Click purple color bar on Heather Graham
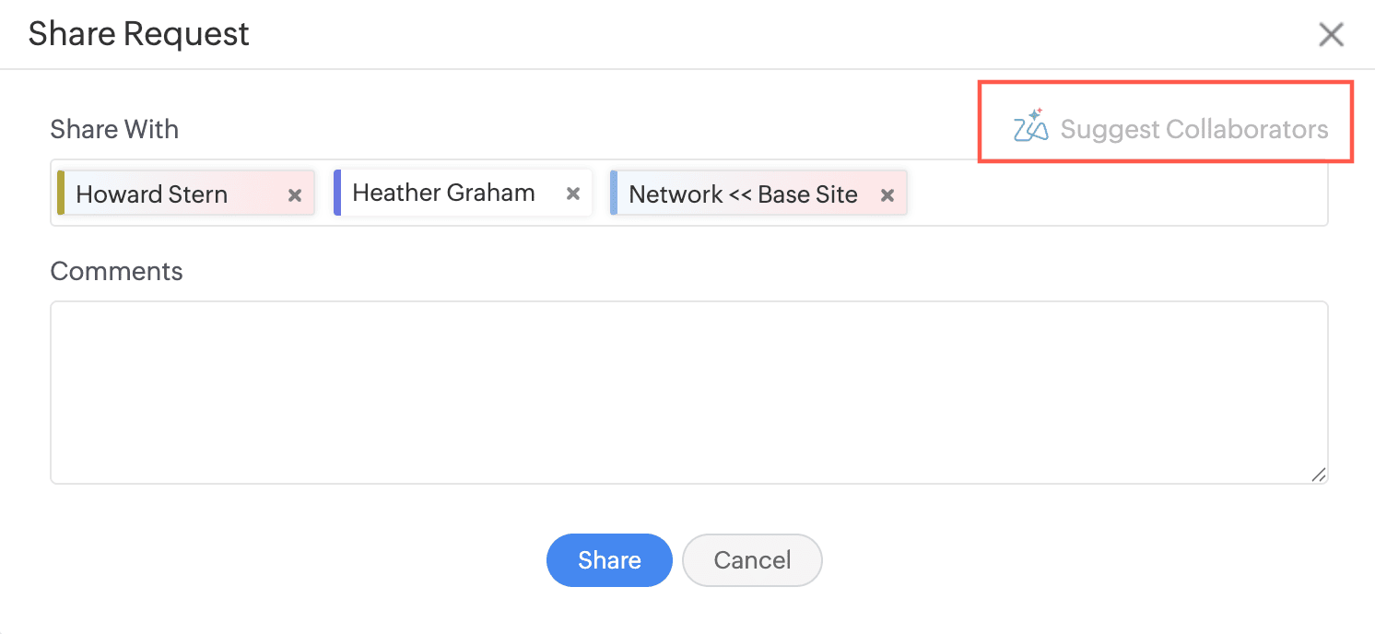The width and height of the screenshot is (1375, 634). coord(337,193)
